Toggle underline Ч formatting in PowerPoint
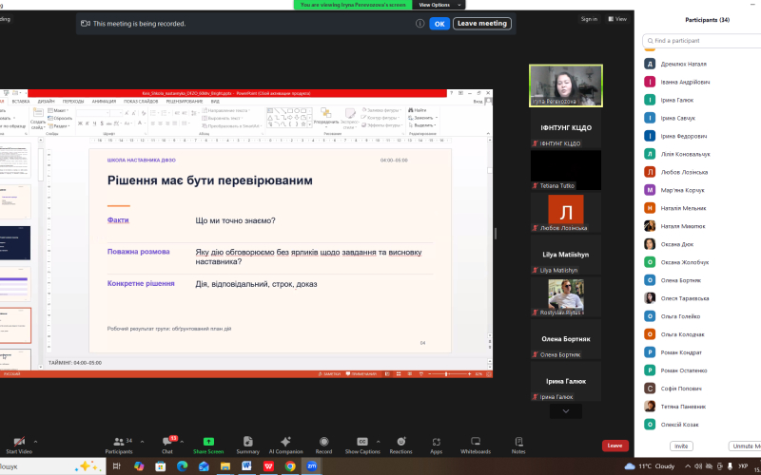 click(x=94, y=123)
